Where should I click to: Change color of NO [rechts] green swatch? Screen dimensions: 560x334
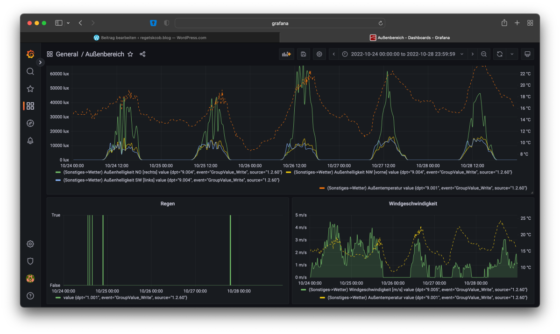pos(58,172)
